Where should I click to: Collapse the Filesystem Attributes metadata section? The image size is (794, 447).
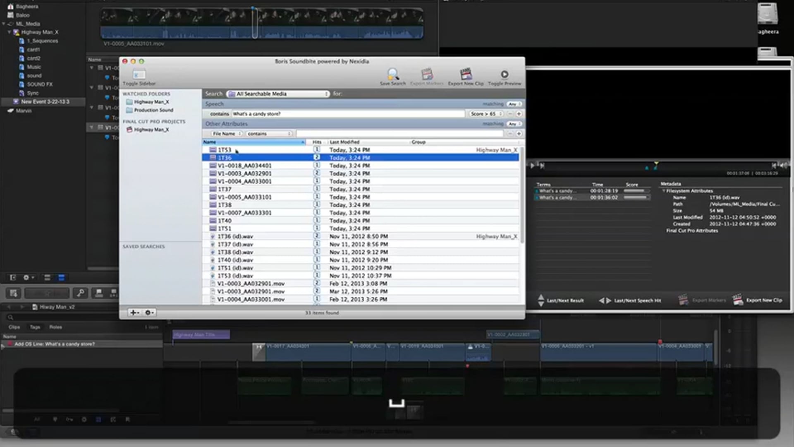664,191
